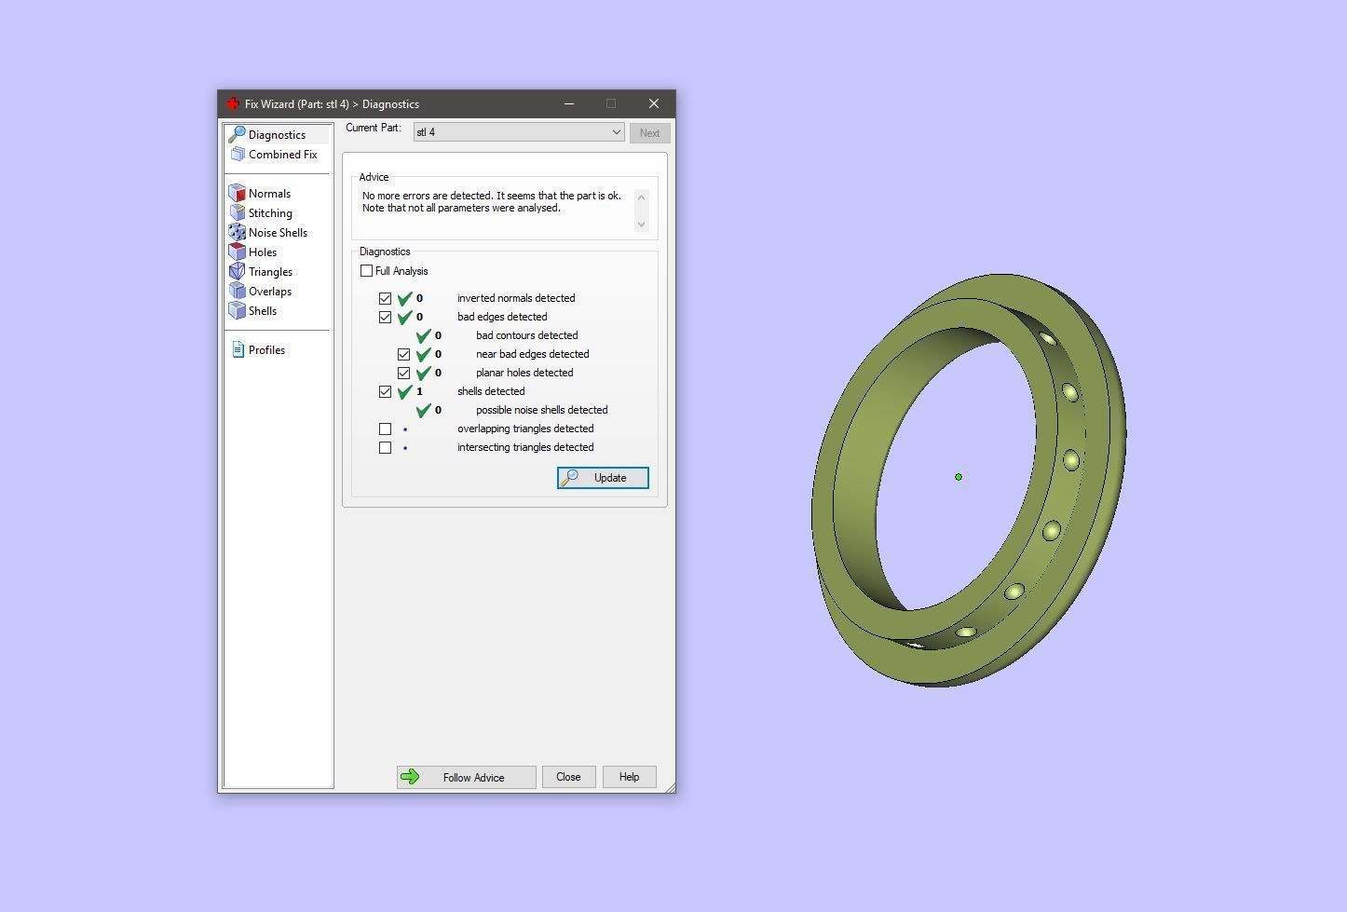Click green checkmark beside bad contours
The image size is (1347, 912).
pyautogui.click(x=423, y=335)
